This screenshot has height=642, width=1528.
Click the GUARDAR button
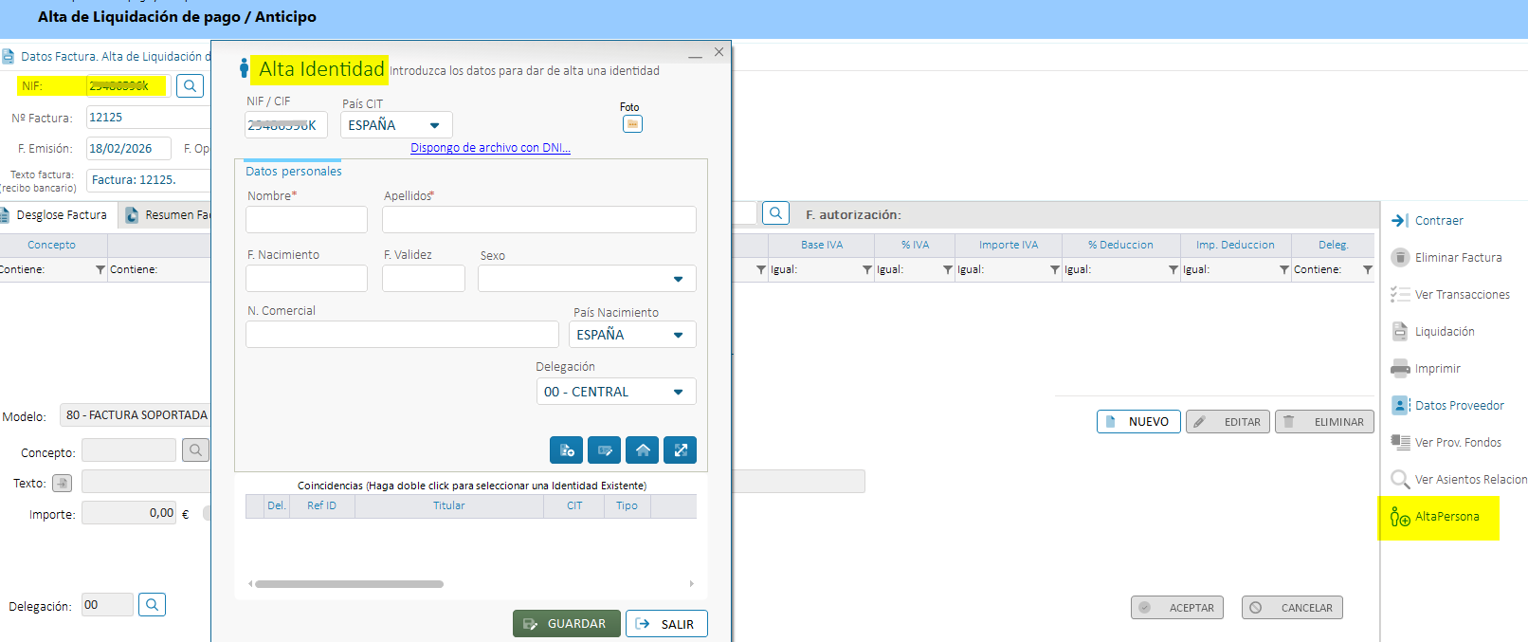[566, 624]
